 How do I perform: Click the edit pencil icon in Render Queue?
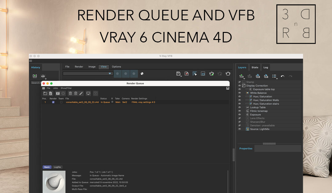coord(81,93)
